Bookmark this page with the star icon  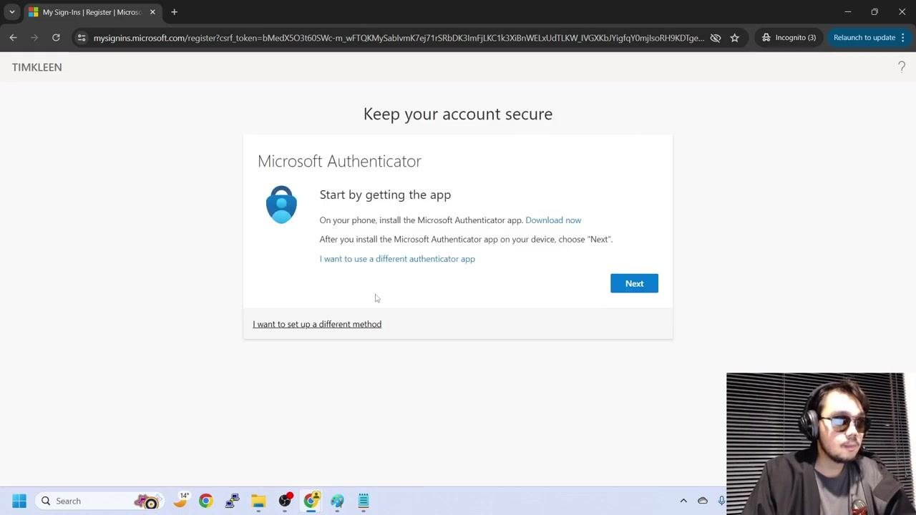[x=734, y=38]
